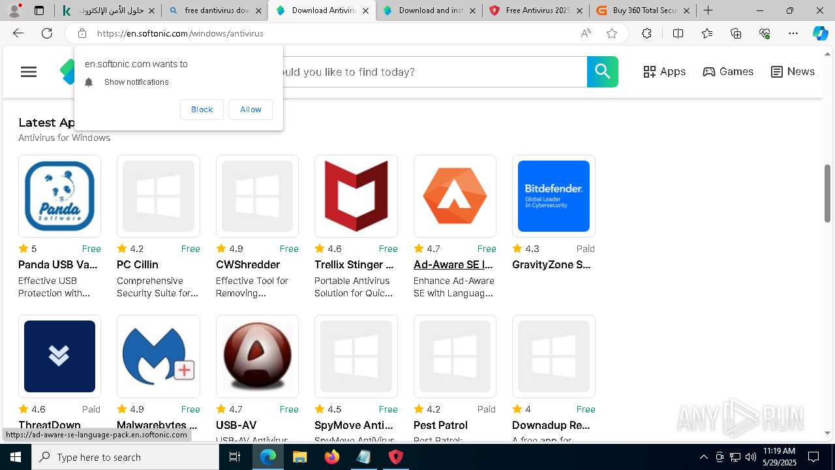Open Browser essentials heart icon
Screen dimensions: 835x470
pos(765,33)
